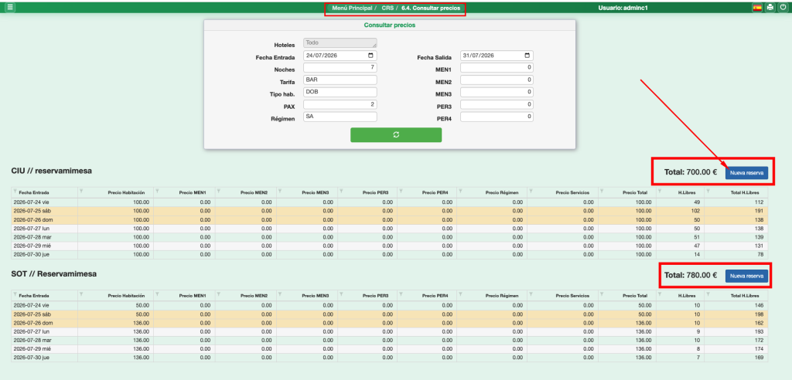Click the Fecha Entrada date field
This screenshot has width=792, height=380.
pyautogui.click(x=340, y=56)
